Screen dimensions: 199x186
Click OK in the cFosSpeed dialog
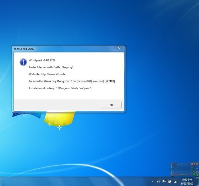tap(112, 105)
